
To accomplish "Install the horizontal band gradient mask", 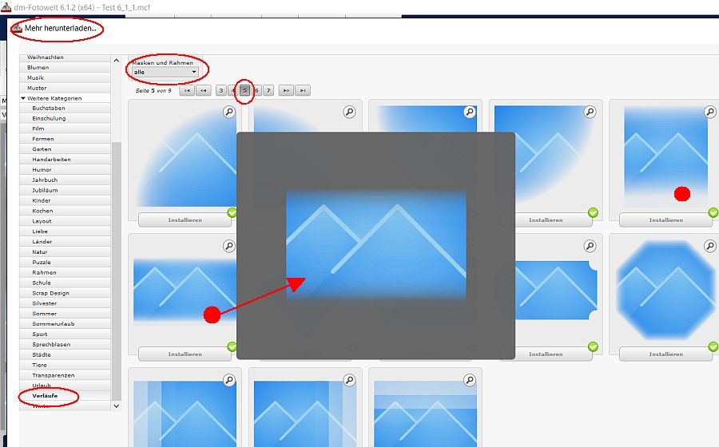I will [x=185, y=354].
